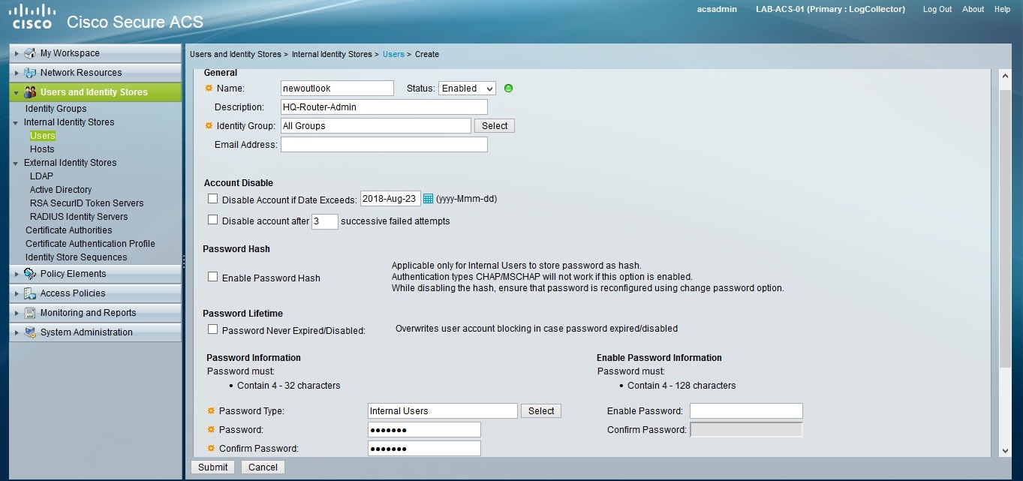Open RADIUS Identity Servers
This screenshot has width=1023, height=481.
click(79, 217)
